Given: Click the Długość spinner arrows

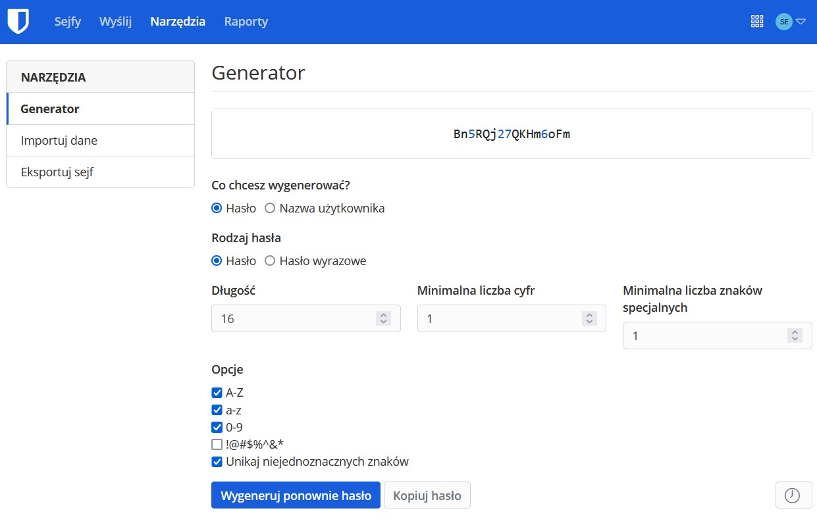Looking at the screenshot, I should 383,318.
